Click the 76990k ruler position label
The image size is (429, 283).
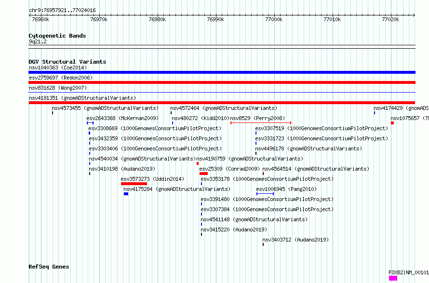pos(215,19)
